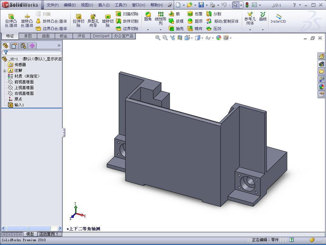
Task: Open the PropertyManager tab in the left panel
Action: click(14, 45)
